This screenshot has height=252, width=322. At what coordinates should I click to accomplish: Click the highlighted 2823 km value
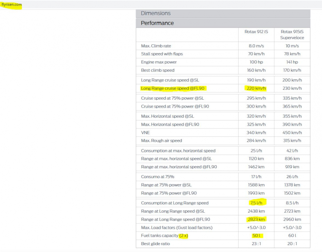pyautogui.click(x=256, y=220)
